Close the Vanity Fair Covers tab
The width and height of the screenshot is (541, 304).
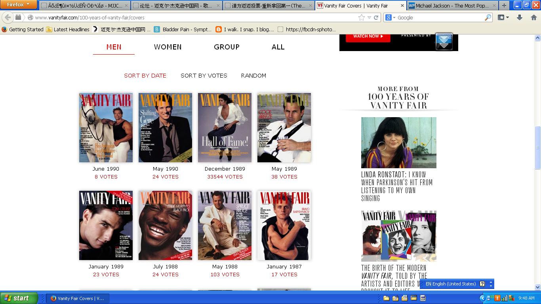pos(402,6)
